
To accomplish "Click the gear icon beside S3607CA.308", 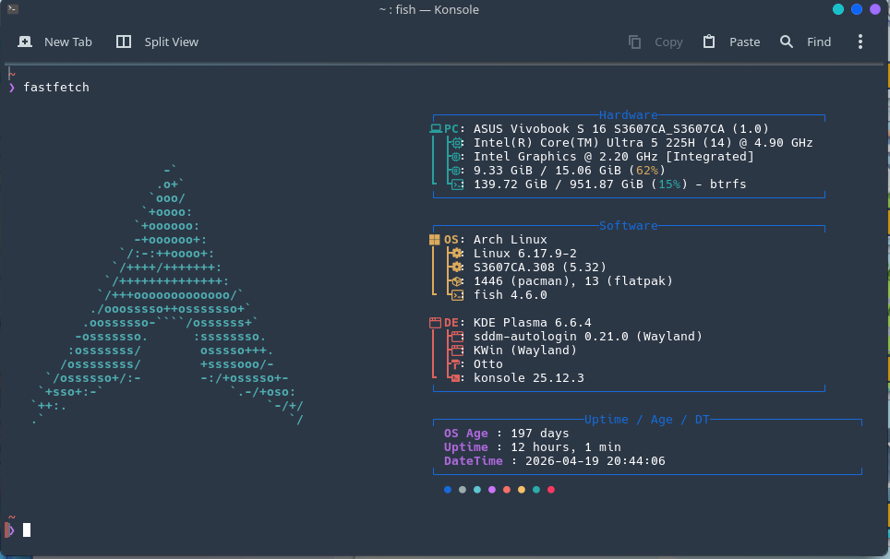I will (457, 267).
